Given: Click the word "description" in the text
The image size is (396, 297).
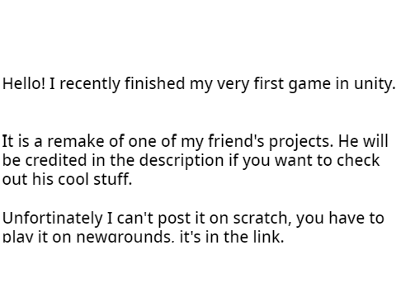Looking at the screenshot, I should pos(181,162).
